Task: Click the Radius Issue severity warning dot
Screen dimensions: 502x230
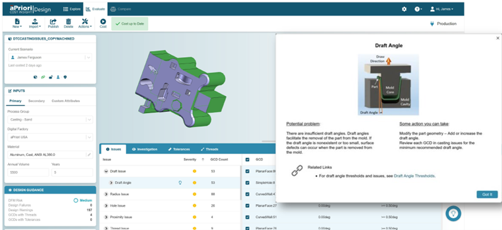Action: (194, 194)
